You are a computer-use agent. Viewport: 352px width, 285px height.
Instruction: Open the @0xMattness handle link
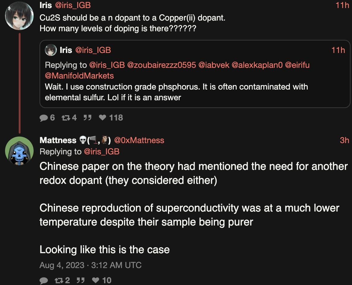pos(139,140)
